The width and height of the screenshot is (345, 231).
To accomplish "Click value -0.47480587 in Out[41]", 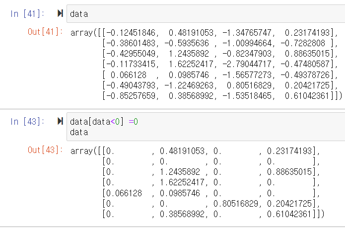I will click(305, 64).
